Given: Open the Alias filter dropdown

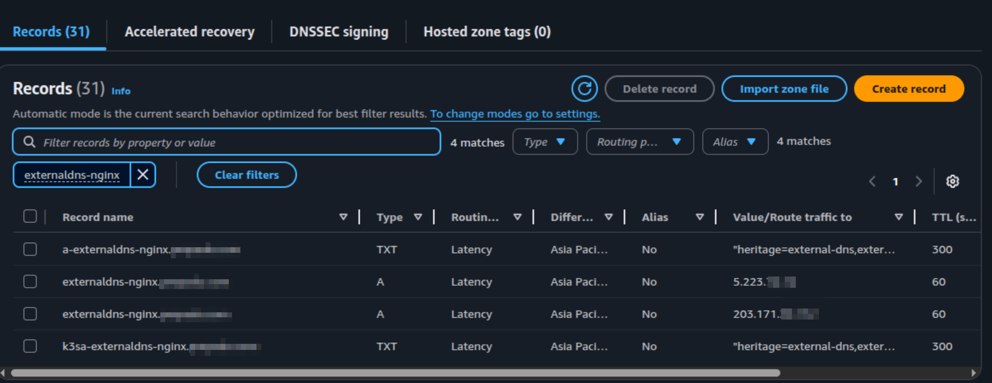Looking at the screenshot, I should 734,142.
